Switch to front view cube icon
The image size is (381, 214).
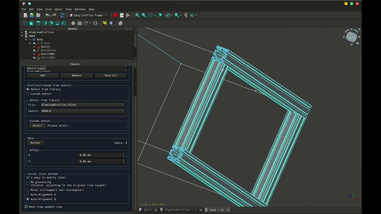(32, 23)
